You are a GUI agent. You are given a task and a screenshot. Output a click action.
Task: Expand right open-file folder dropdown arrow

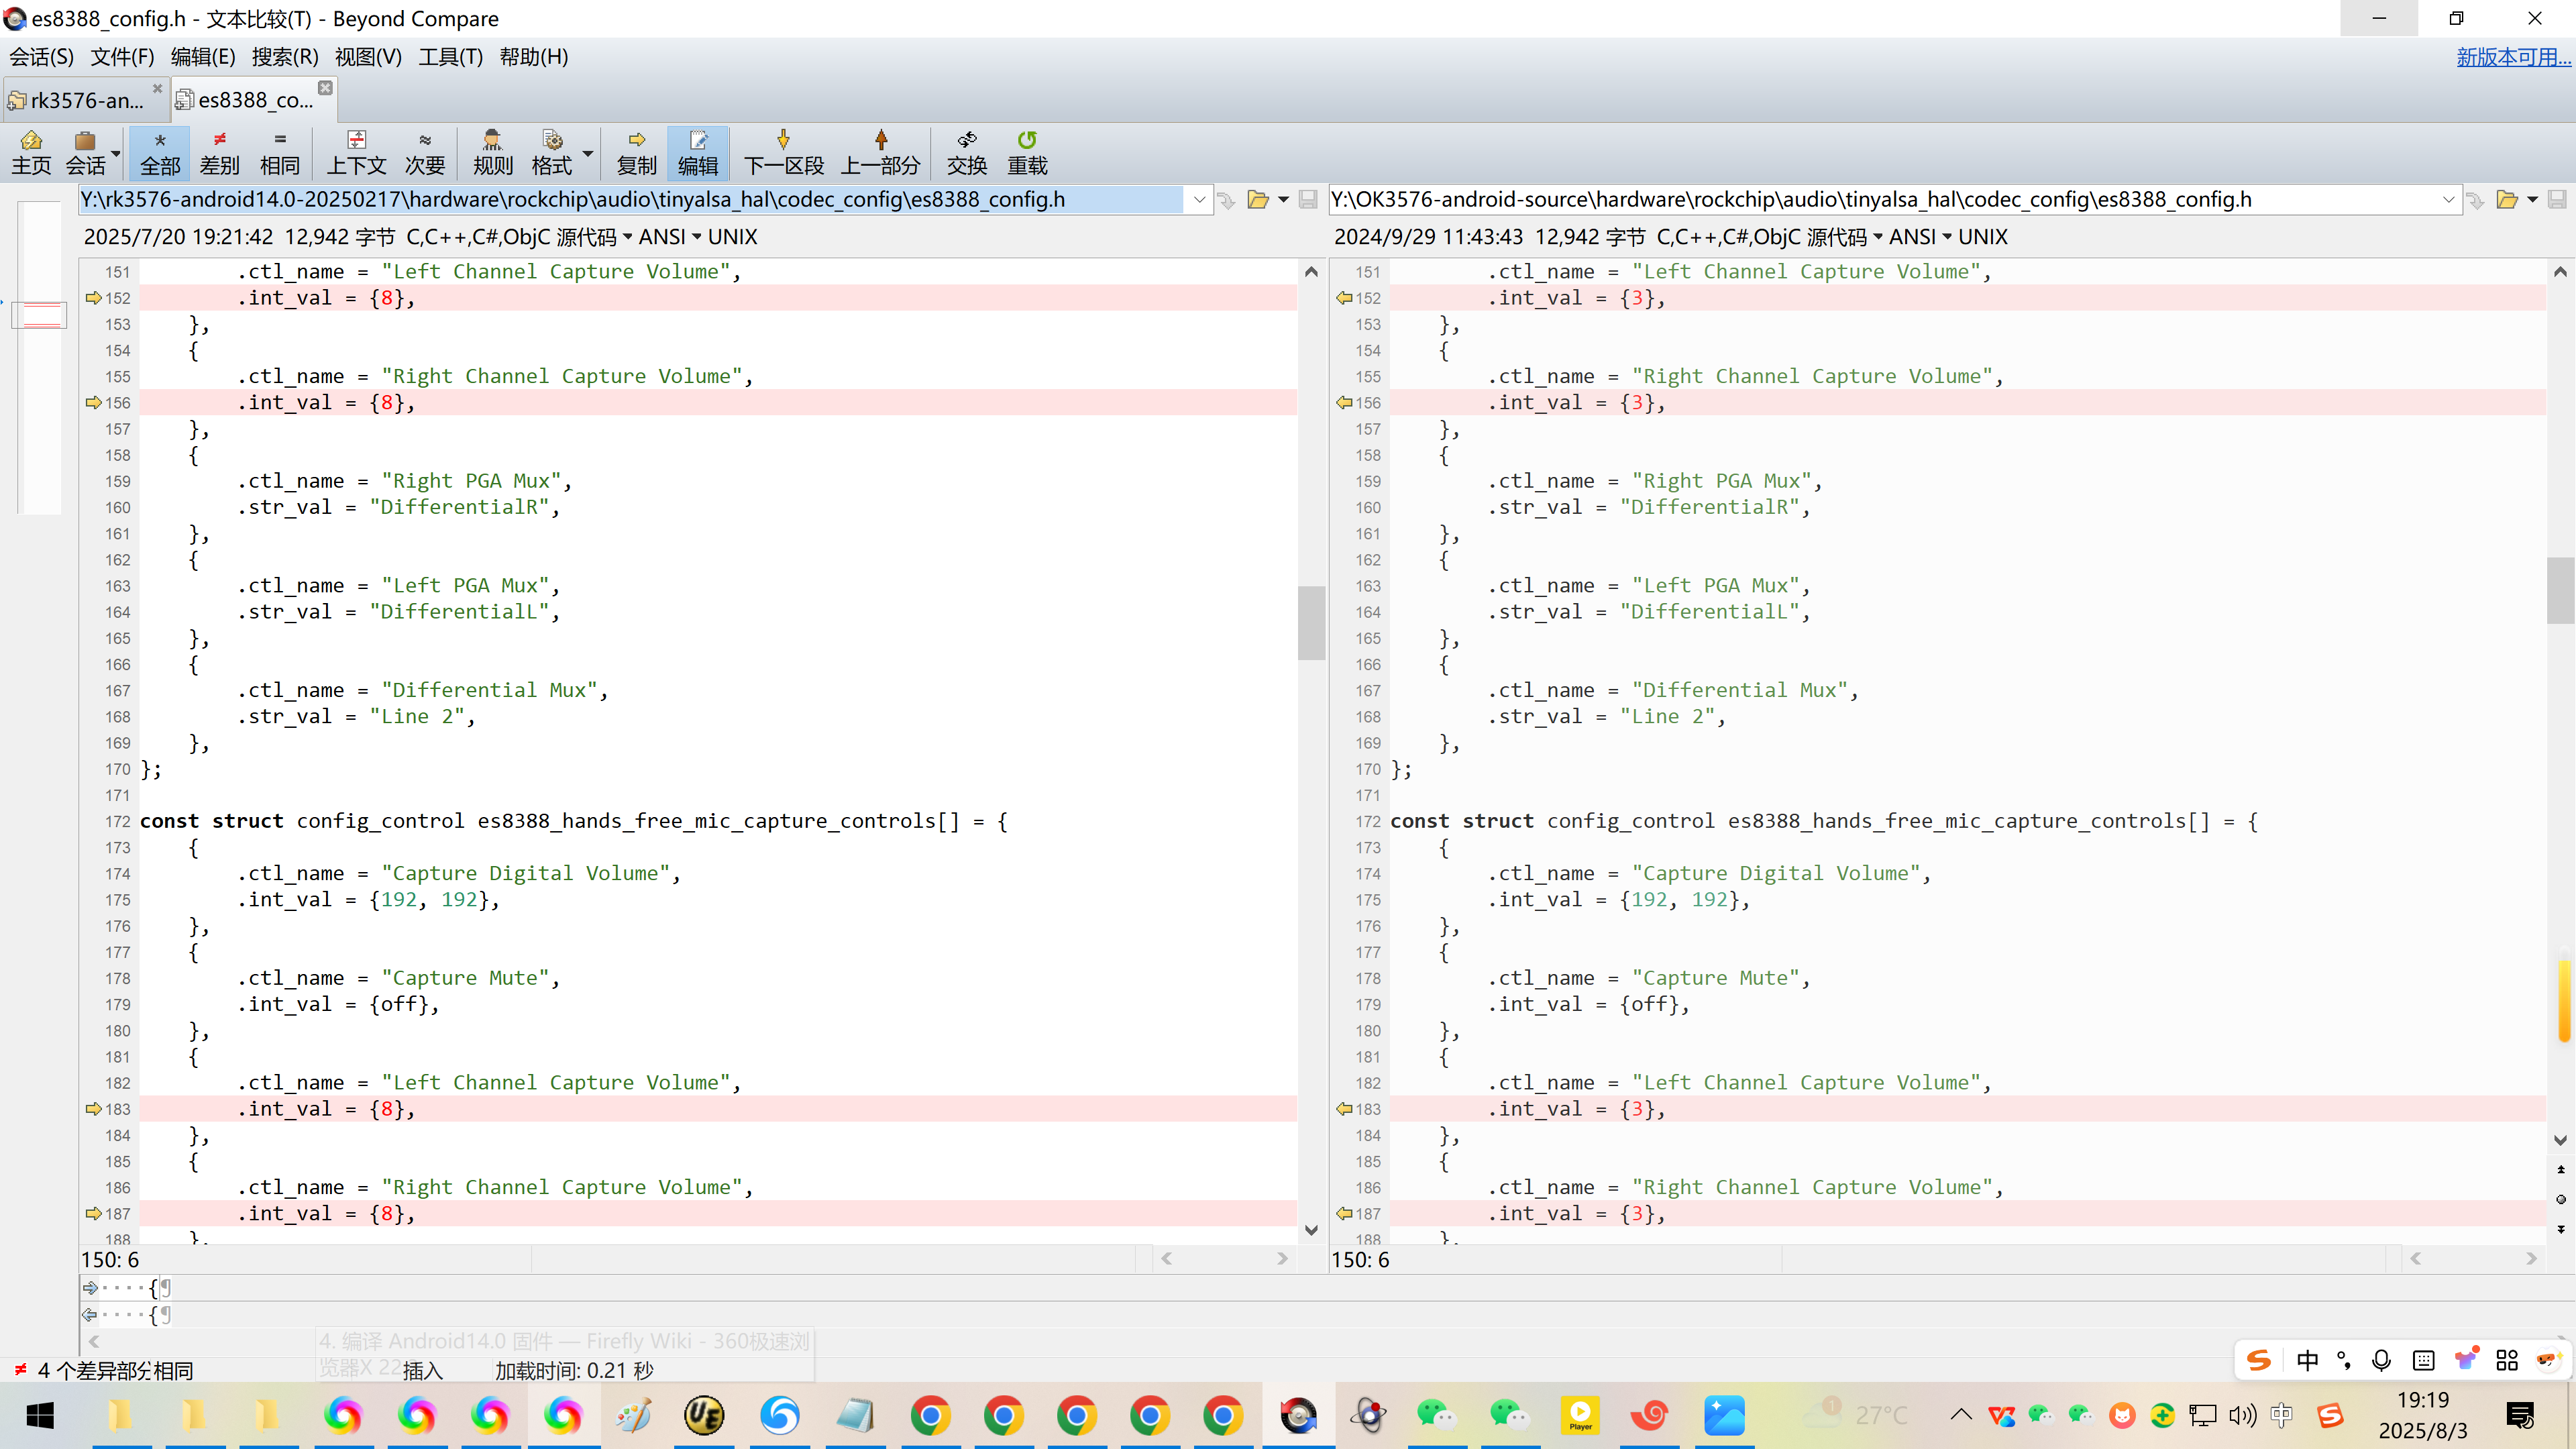pyautogui.click(x=2532, y=200)
